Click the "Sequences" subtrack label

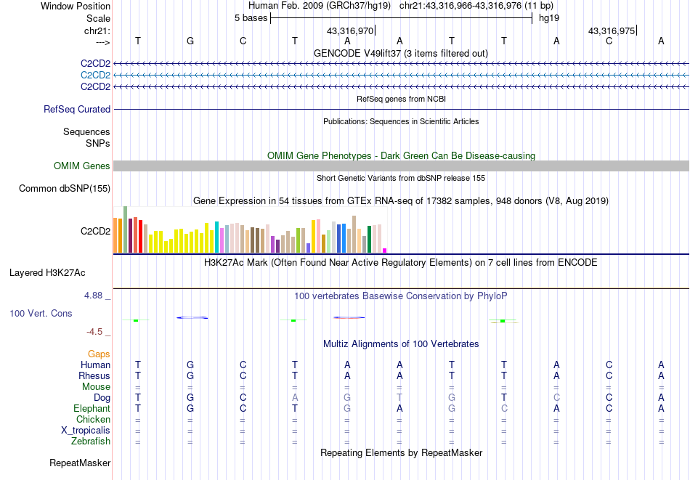(x=86, y=131)
